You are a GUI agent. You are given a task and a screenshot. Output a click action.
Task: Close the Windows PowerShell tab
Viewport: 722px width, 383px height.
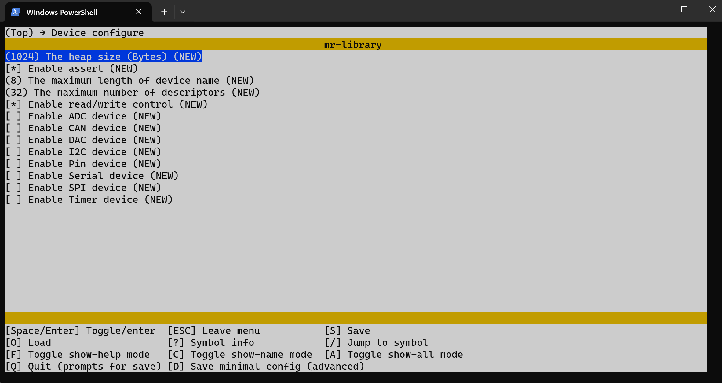[139, 12]
